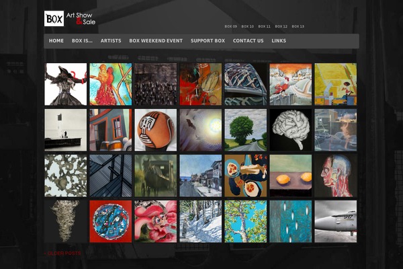Open the BOX 13 link
The height and width of the screenshot is (269, 403).
pyautogui.click(x=298, y=26)
